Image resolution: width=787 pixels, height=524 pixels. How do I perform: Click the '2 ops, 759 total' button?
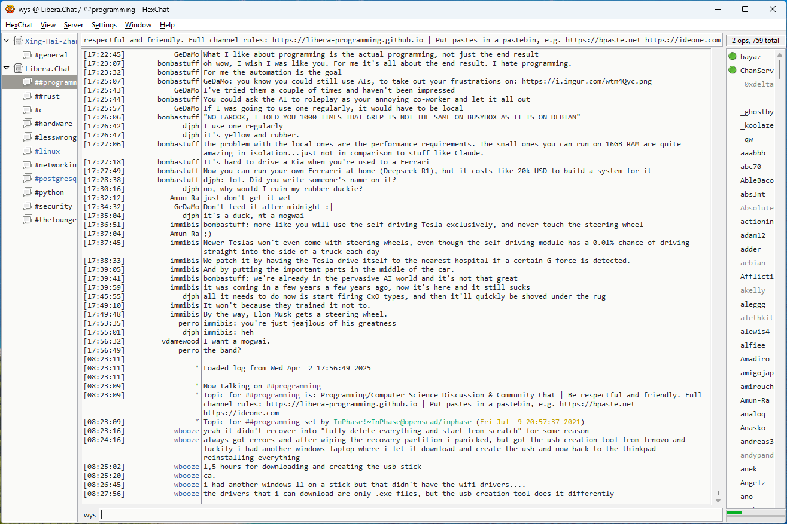[x=755, y=41]
